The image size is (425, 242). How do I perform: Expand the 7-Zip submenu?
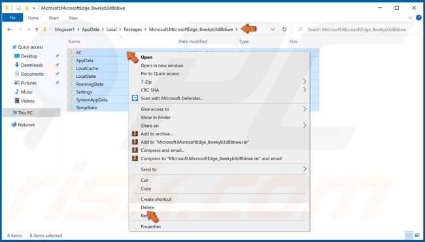[x=219, y=82]
